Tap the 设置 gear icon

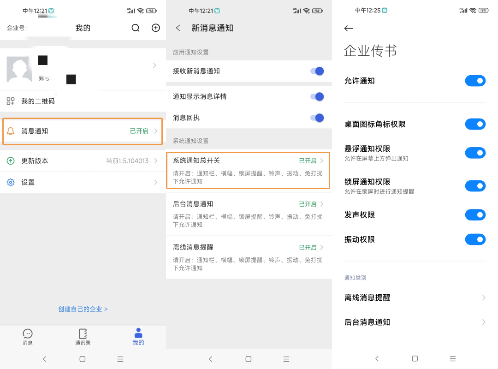point(11,182)
